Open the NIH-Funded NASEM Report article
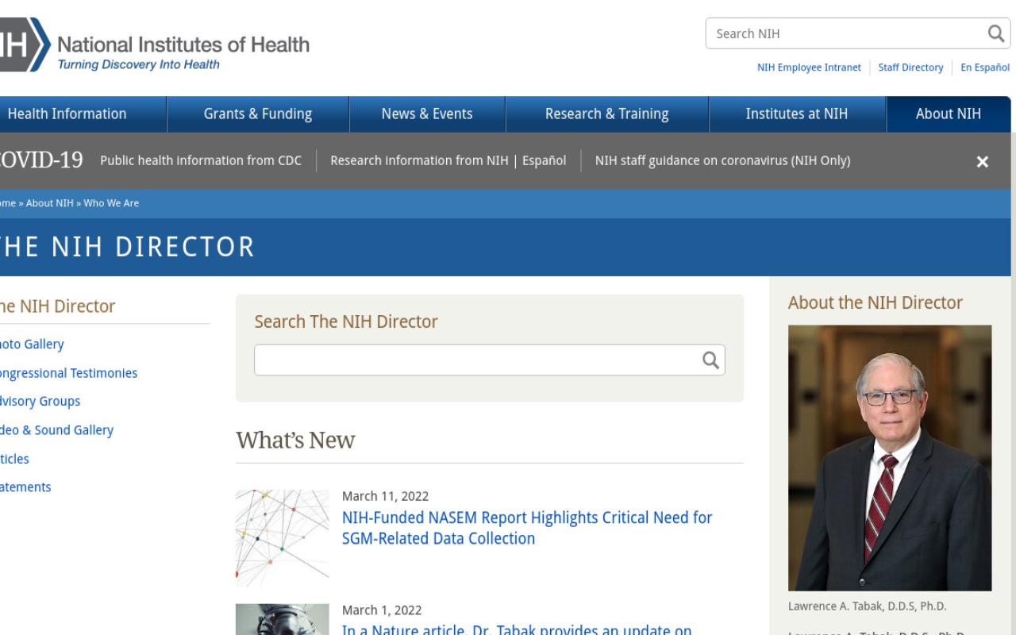 [x=527, y=528]
